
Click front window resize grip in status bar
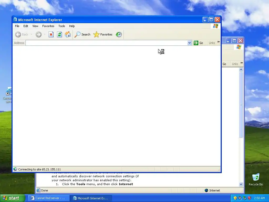(219, 170)
